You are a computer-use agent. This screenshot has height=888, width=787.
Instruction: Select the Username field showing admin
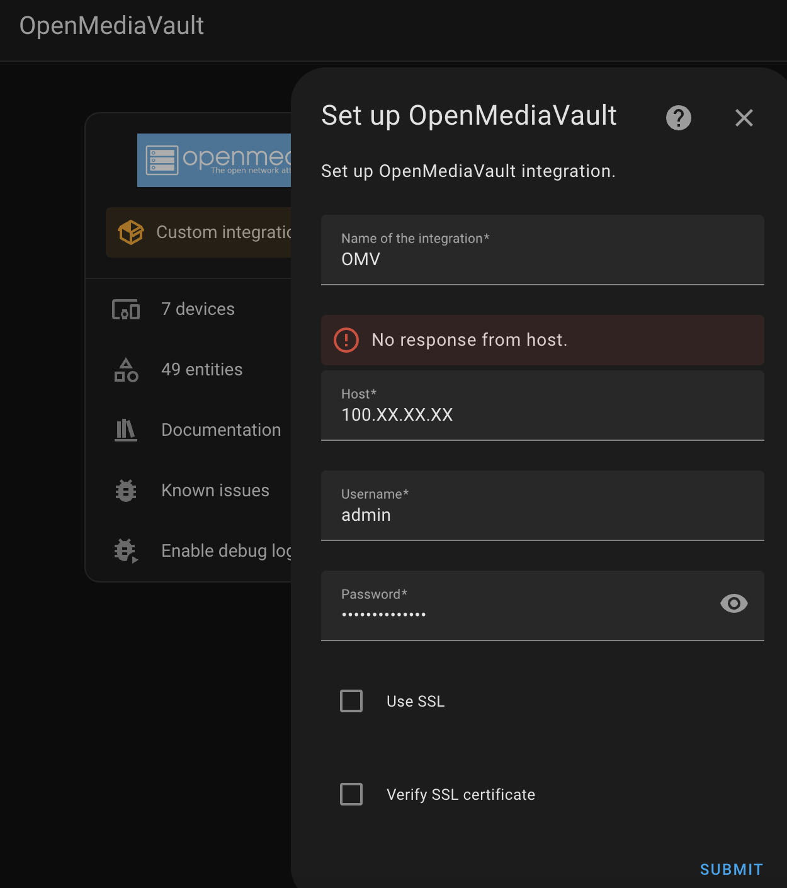click(x=541, y=515)
